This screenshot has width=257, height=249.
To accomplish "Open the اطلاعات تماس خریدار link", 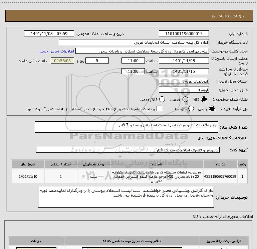I will [x=56, y=51].
